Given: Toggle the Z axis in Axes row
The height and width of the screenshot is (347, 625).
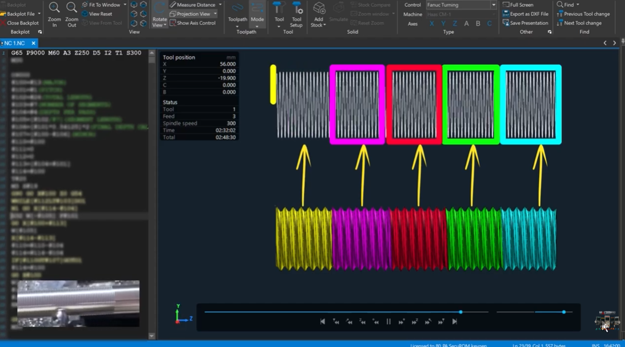Looking at the screenshot, I should click(x=455, y=24).
